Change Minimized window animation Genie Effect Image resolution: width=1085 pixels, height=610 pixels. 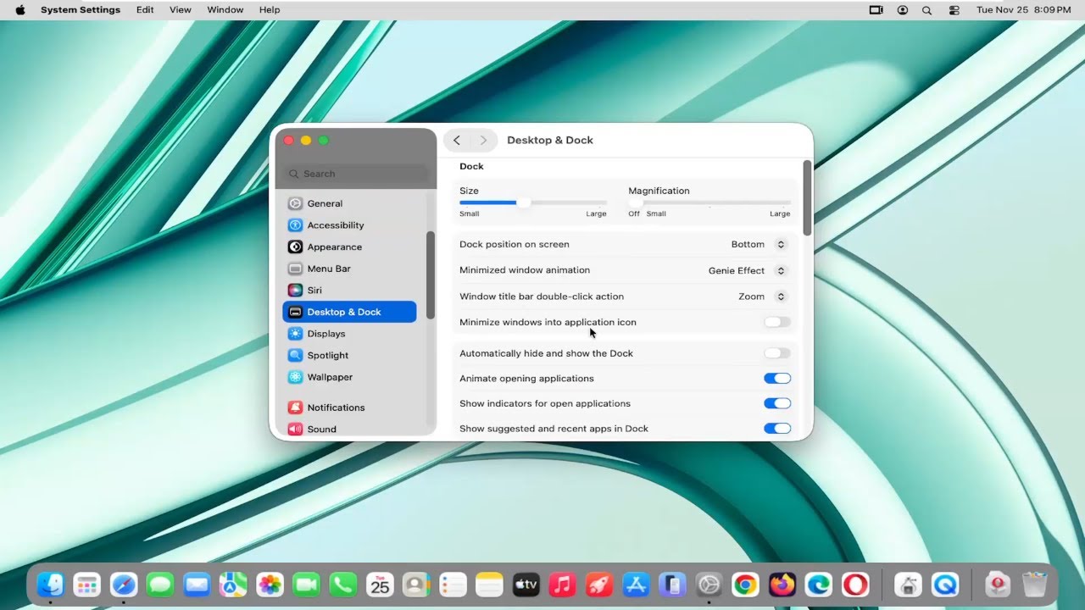(x=747, y=270)
